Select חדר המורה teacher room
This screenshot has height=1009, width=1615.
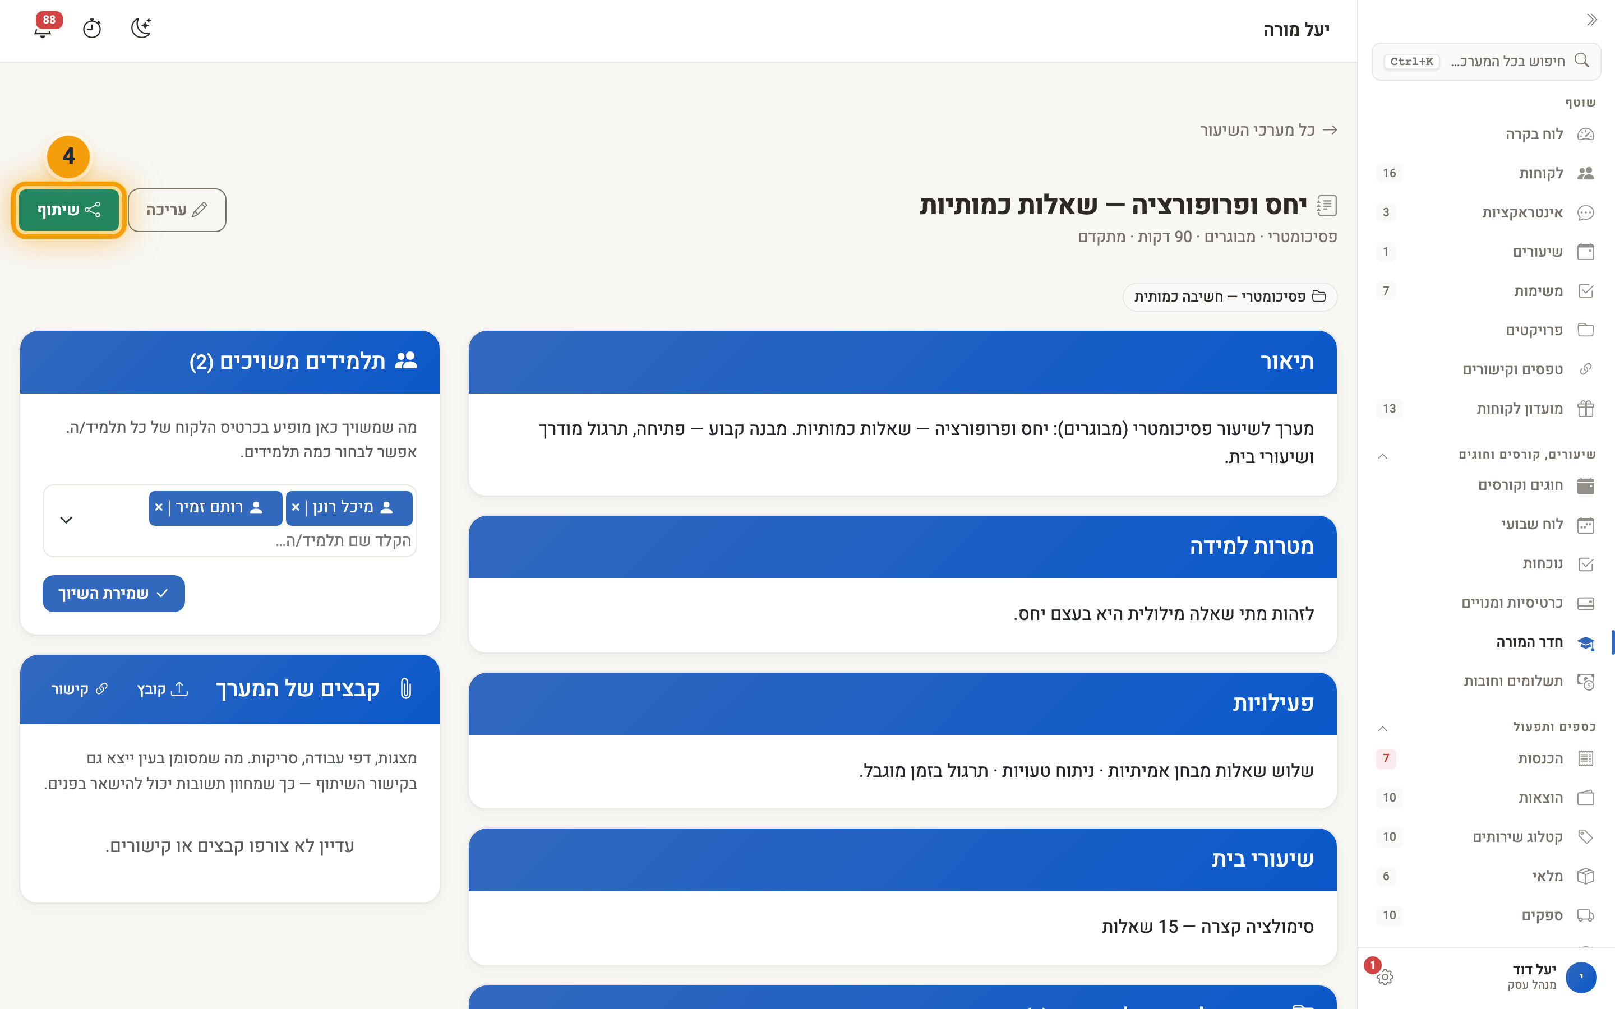tap(1485, 642)
